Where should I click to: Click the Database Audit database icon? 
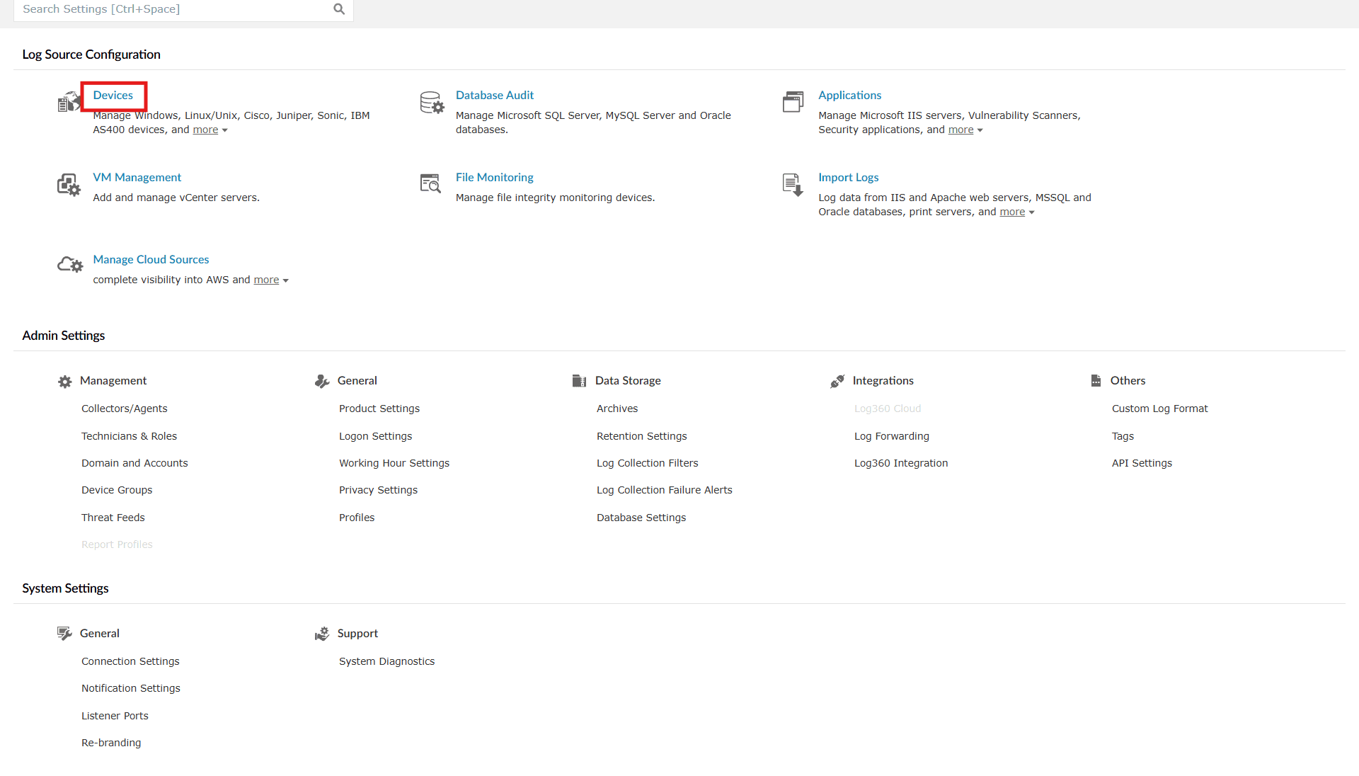click(431, 103)
